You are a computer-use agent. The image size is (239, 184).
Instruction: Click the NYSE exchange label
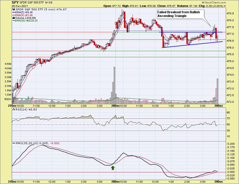tap(49, 3)
